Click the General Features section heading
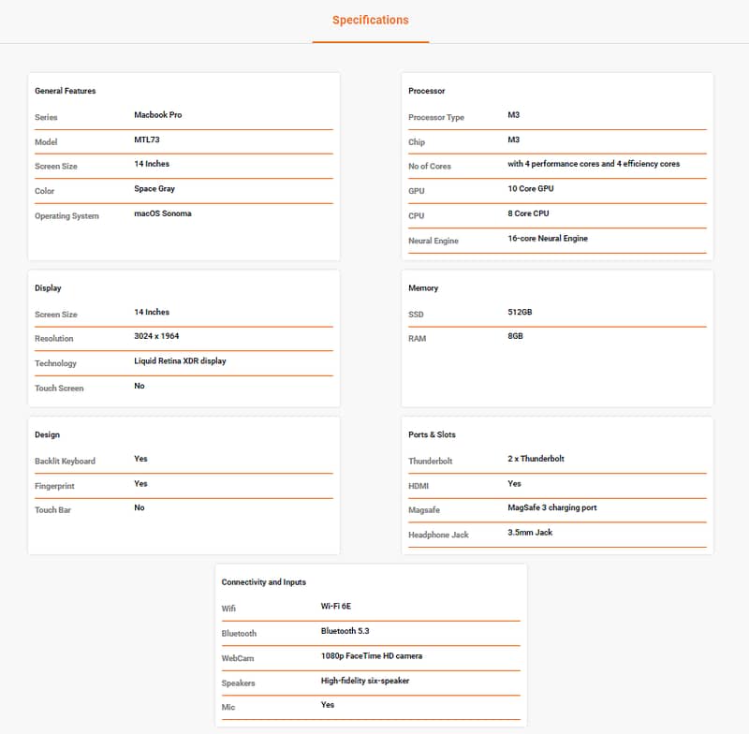Viewport: 749px width, 734px height. pyautogui.click(x=66, y=91)
